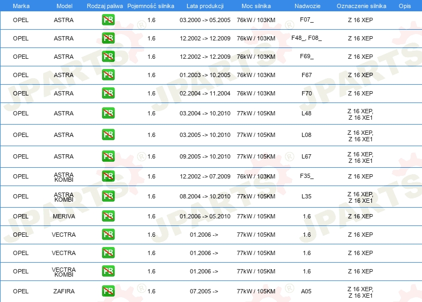Select the body code 'L48'
The image size is (422, 302).
307,113
